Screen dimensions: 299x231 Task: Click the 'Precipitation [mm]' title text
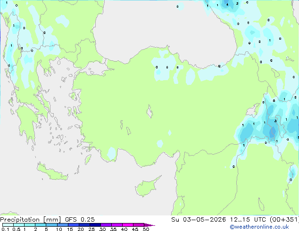pyautogui.click(x=31, y=220)
